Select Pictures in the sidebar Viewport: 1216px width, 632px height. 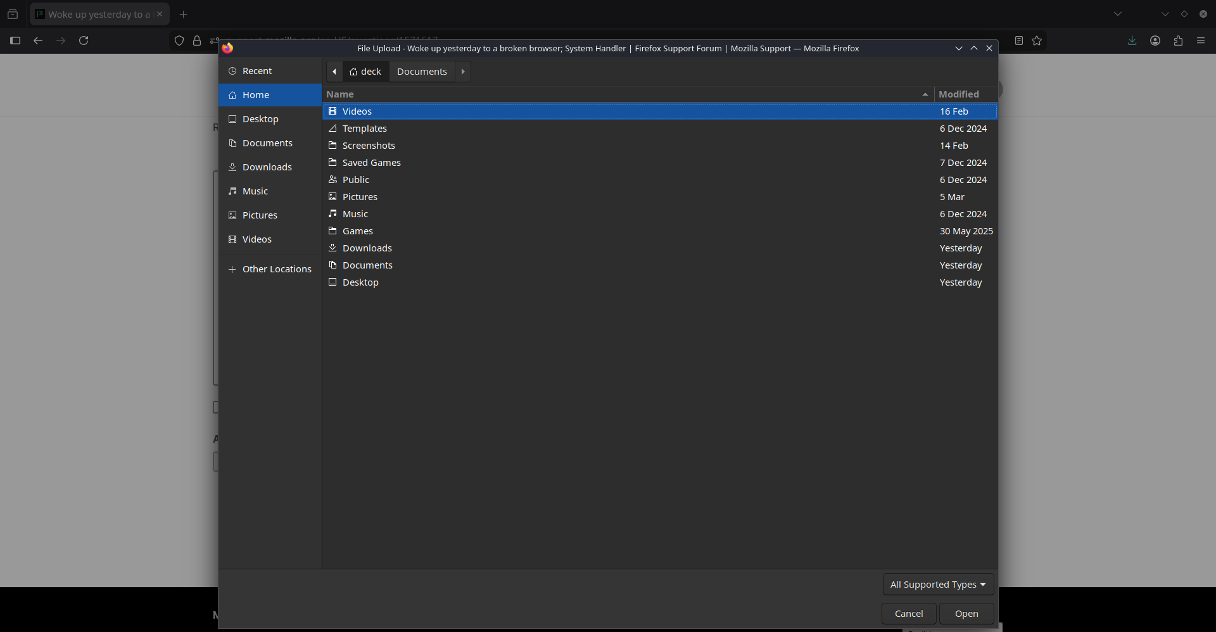click(x=260, y=215)
